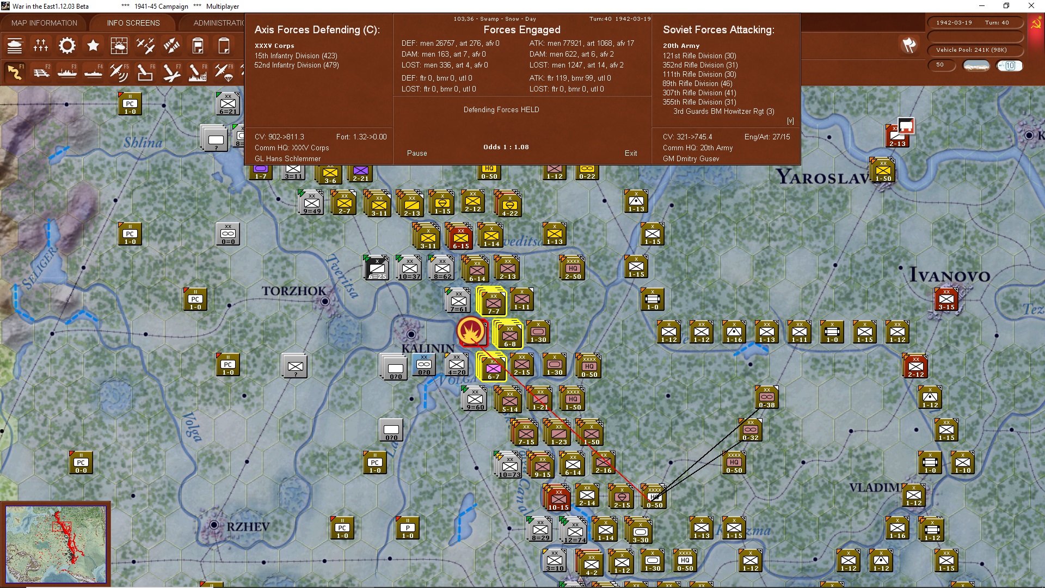Click 52nd Infantry Division (479) entry
The height and width of the screenshot is (588, 1045).
(x=297, y=65)
